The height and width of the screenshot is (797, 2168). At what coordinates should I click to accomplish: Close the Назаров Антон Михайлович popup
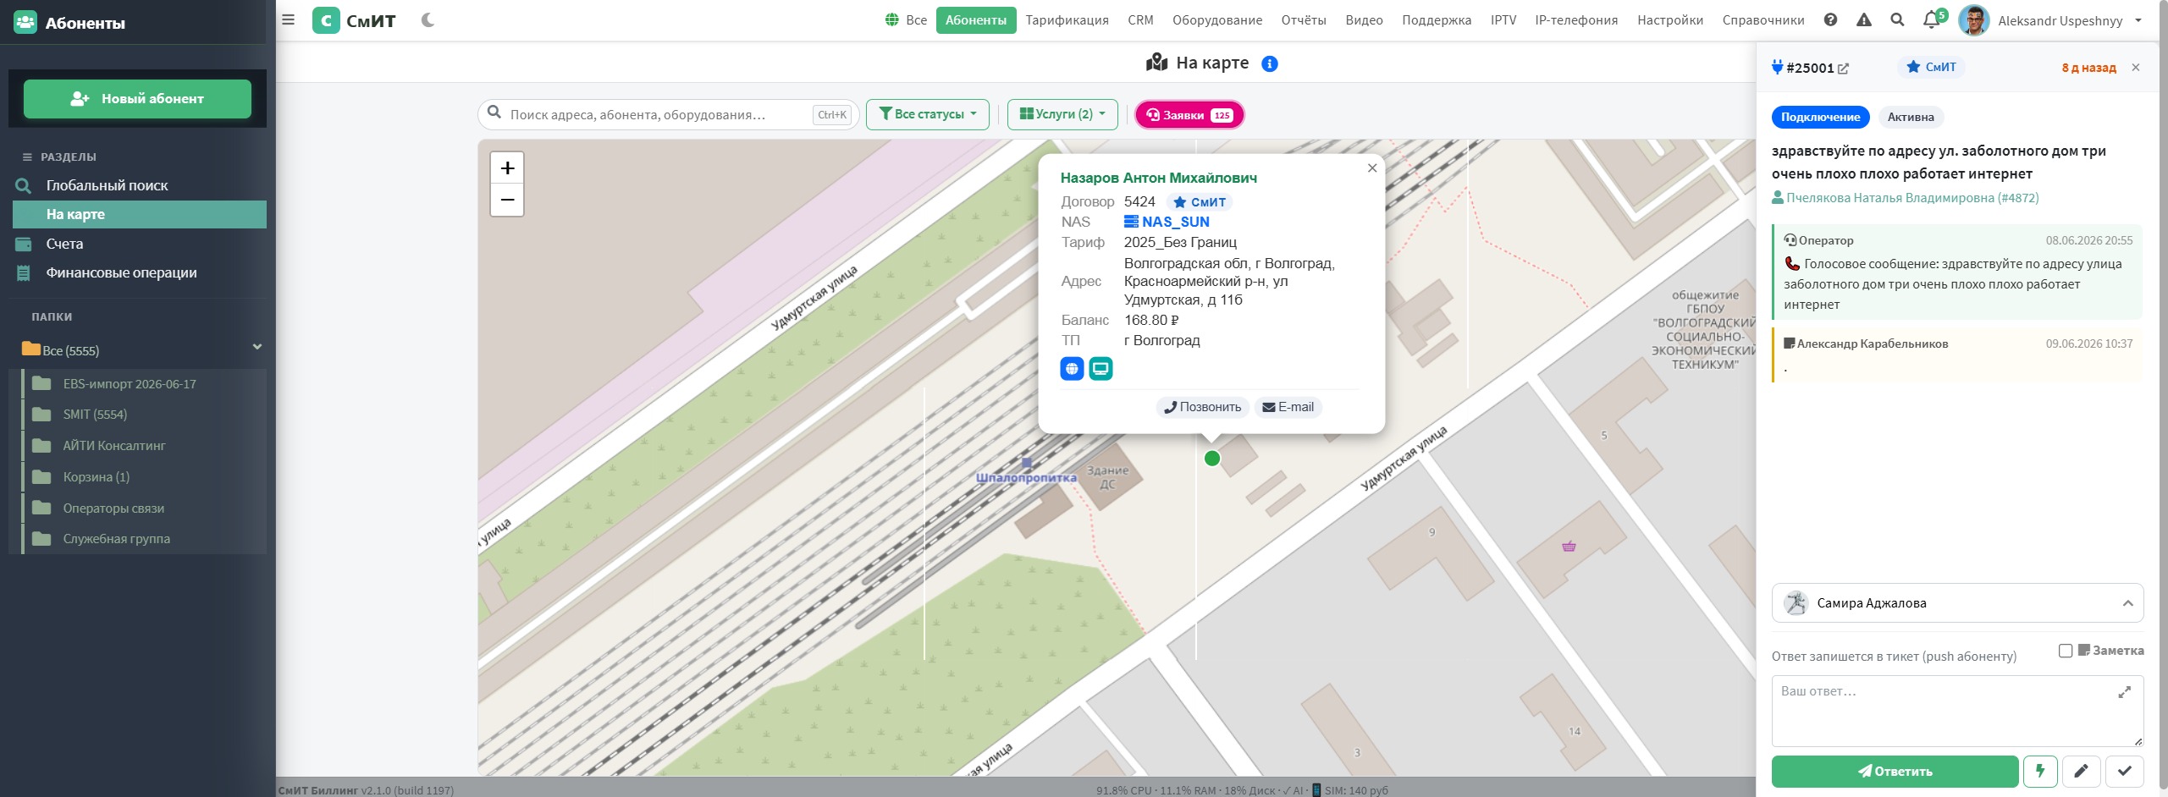point(1372,168)
